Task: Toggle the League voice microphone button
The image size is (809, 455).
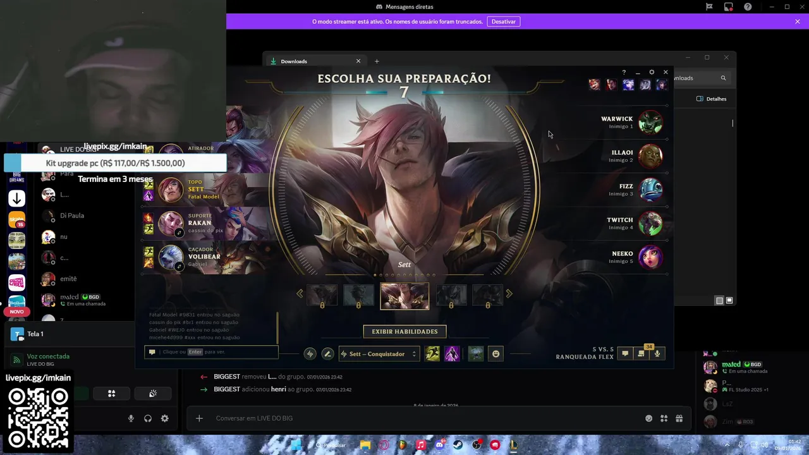Action: [x=657, y=354]
